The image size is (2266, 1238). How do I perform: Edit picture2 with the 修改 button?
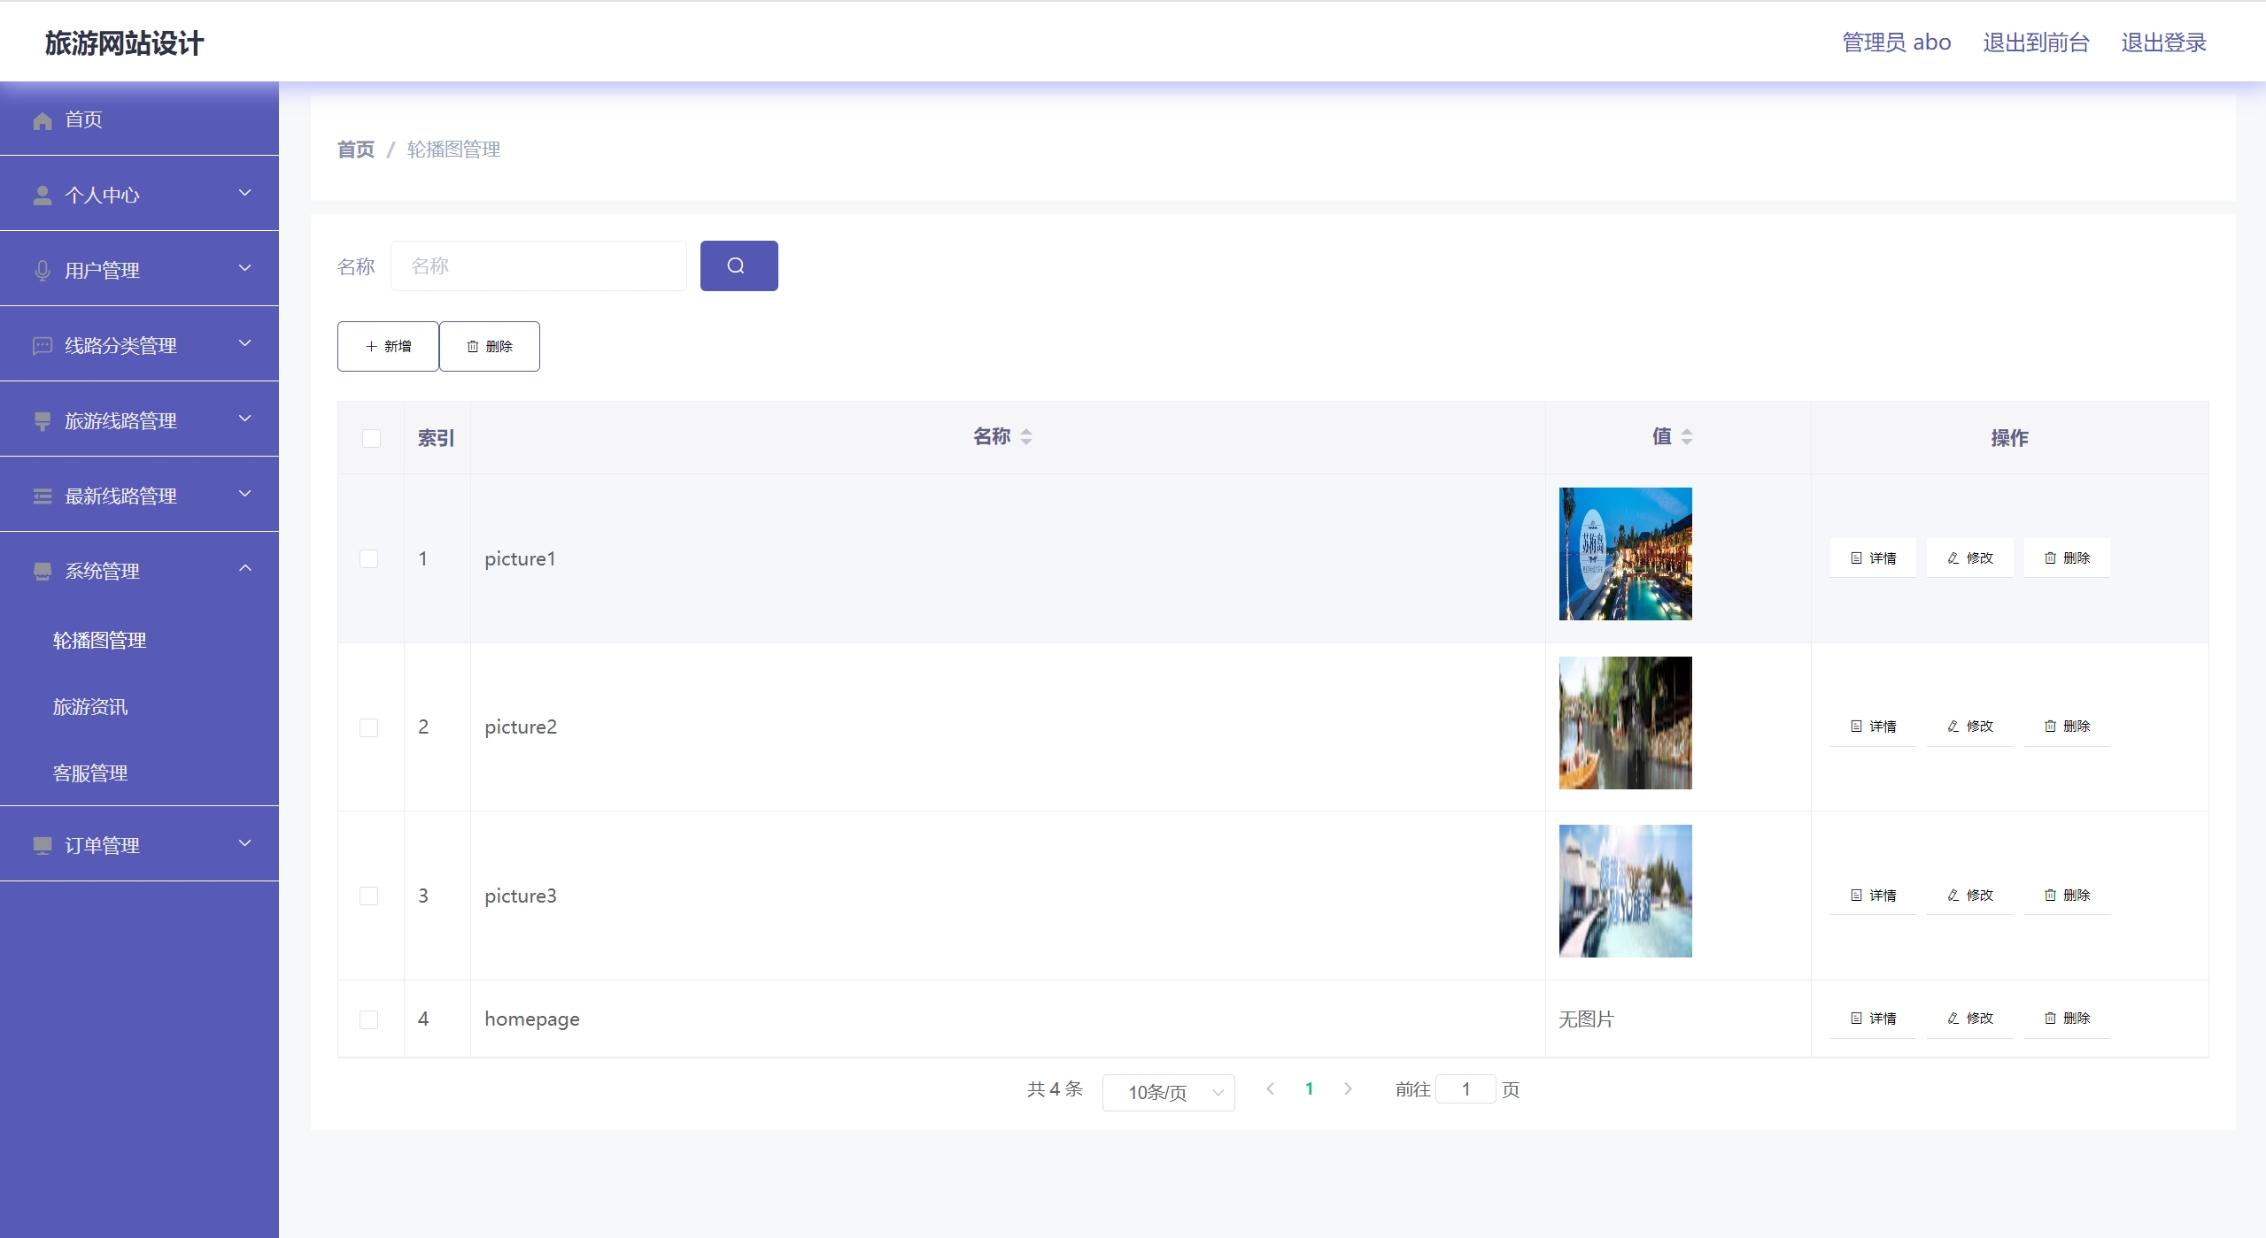click(x=1969, y=726)
